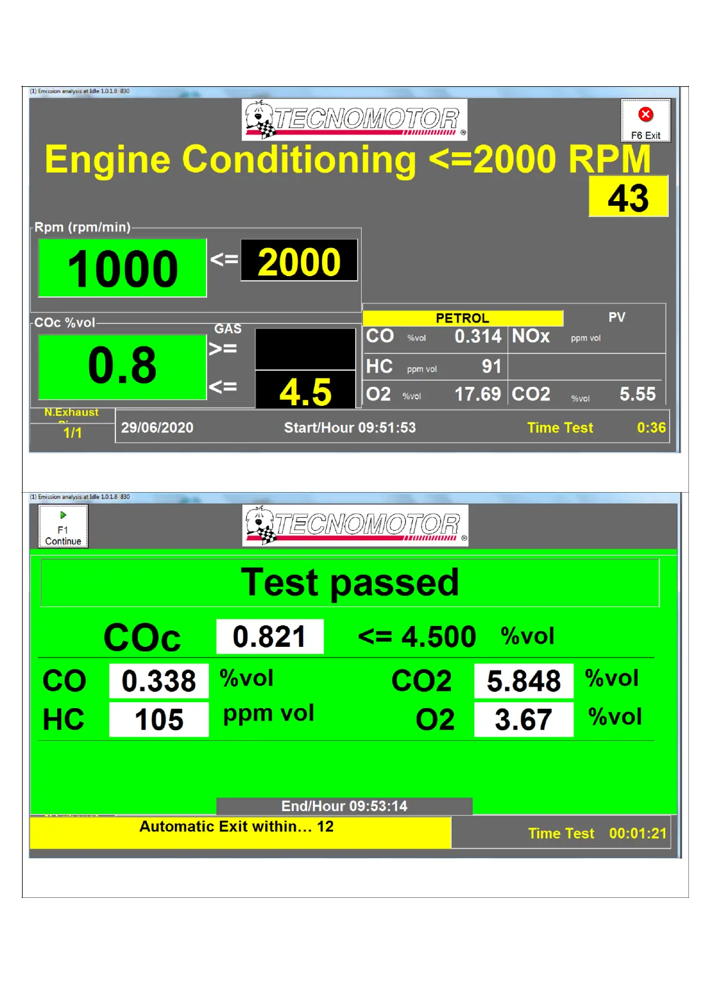Click the date 29/06/2020
This screenshot has height=1002, width=708.
click(157, 428)
